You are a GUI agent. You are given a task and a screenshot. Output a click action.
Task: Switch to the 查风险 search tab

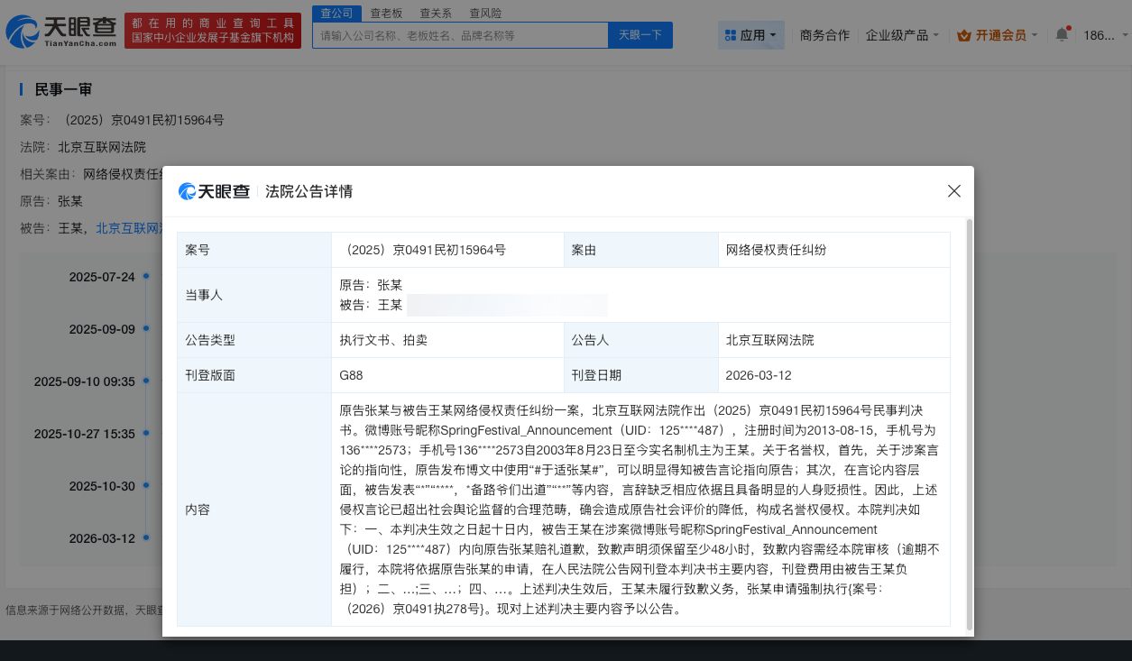(487, 13)
